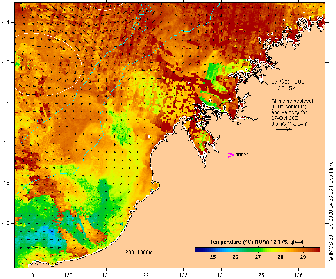The height and width of the screenshot is (279, 336).
Task: Click the 124 longitude axis label
Action: pos(221,275)
